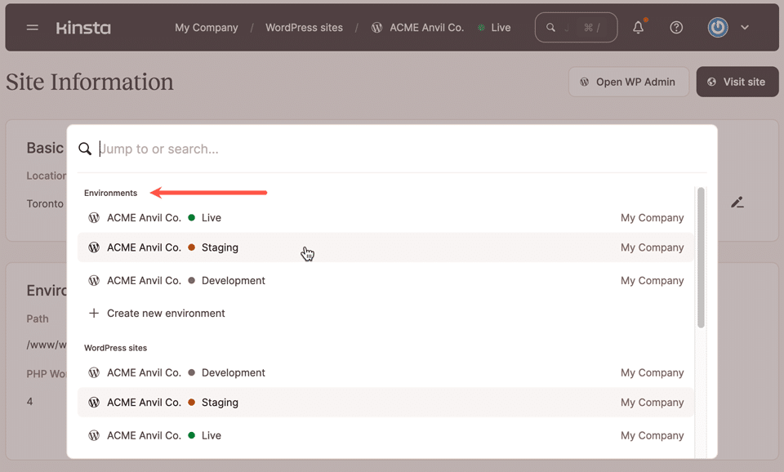Click the WordPress logo in the breadcrumb
The height and width of the screenshot is (472, 784).
coord(376,27)
